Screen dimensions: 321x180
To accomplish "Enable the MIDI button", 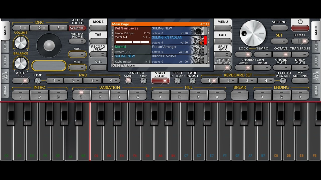I will [77, 67].
